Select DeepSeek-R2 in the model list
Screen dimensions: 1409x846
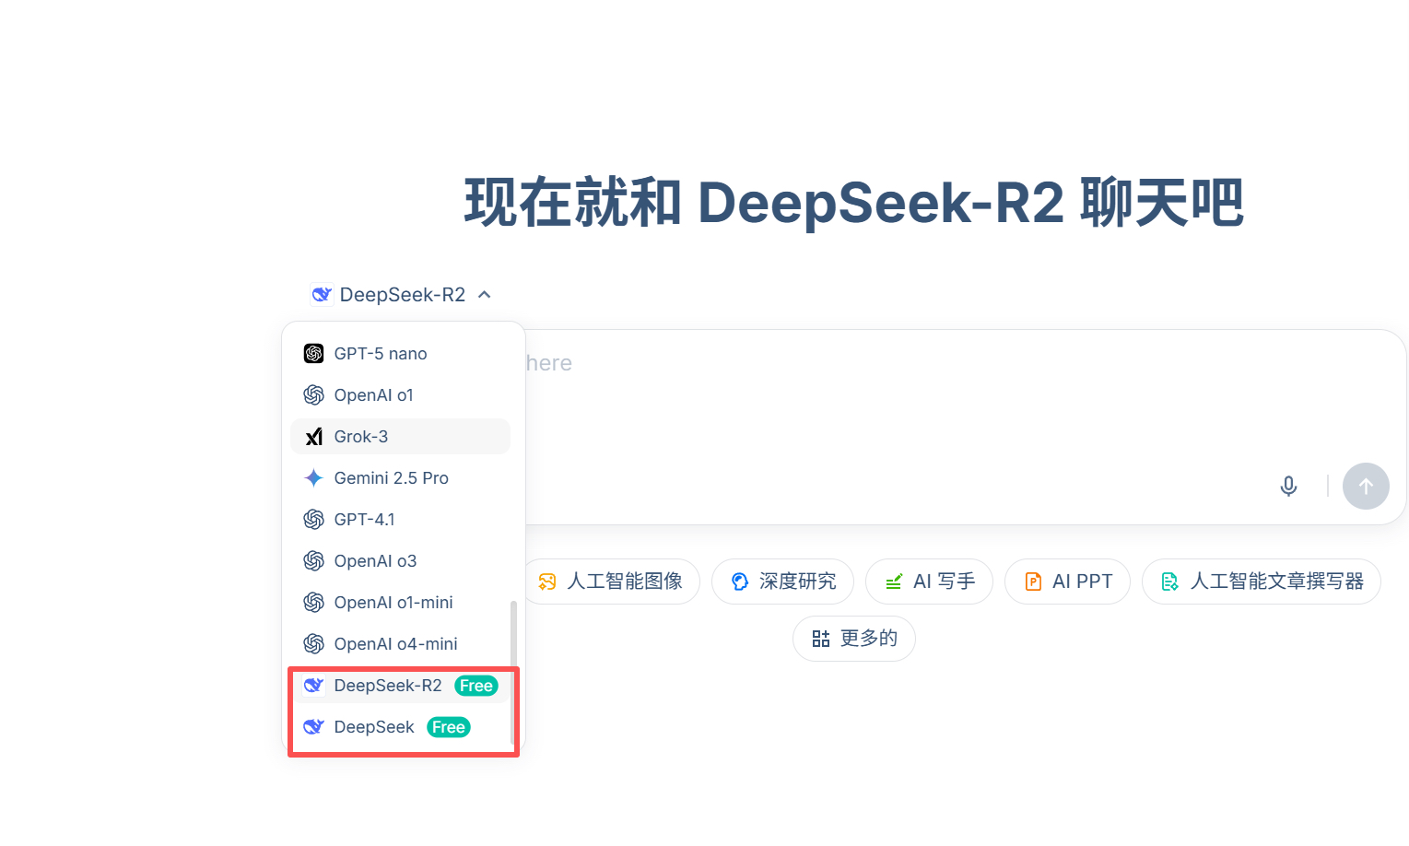400,686
